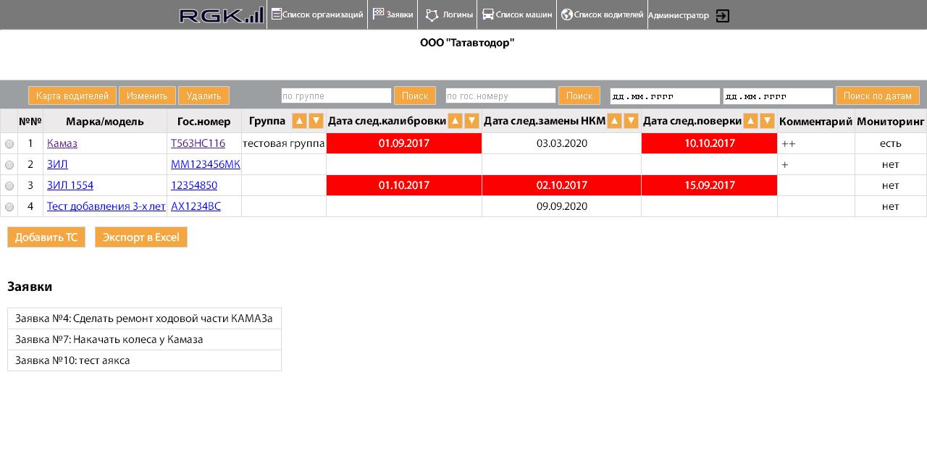Image resolution: width=927 pixels, height=461 pixels.
Task: Open Заявка №10: тест аякса
Action: 144,360
